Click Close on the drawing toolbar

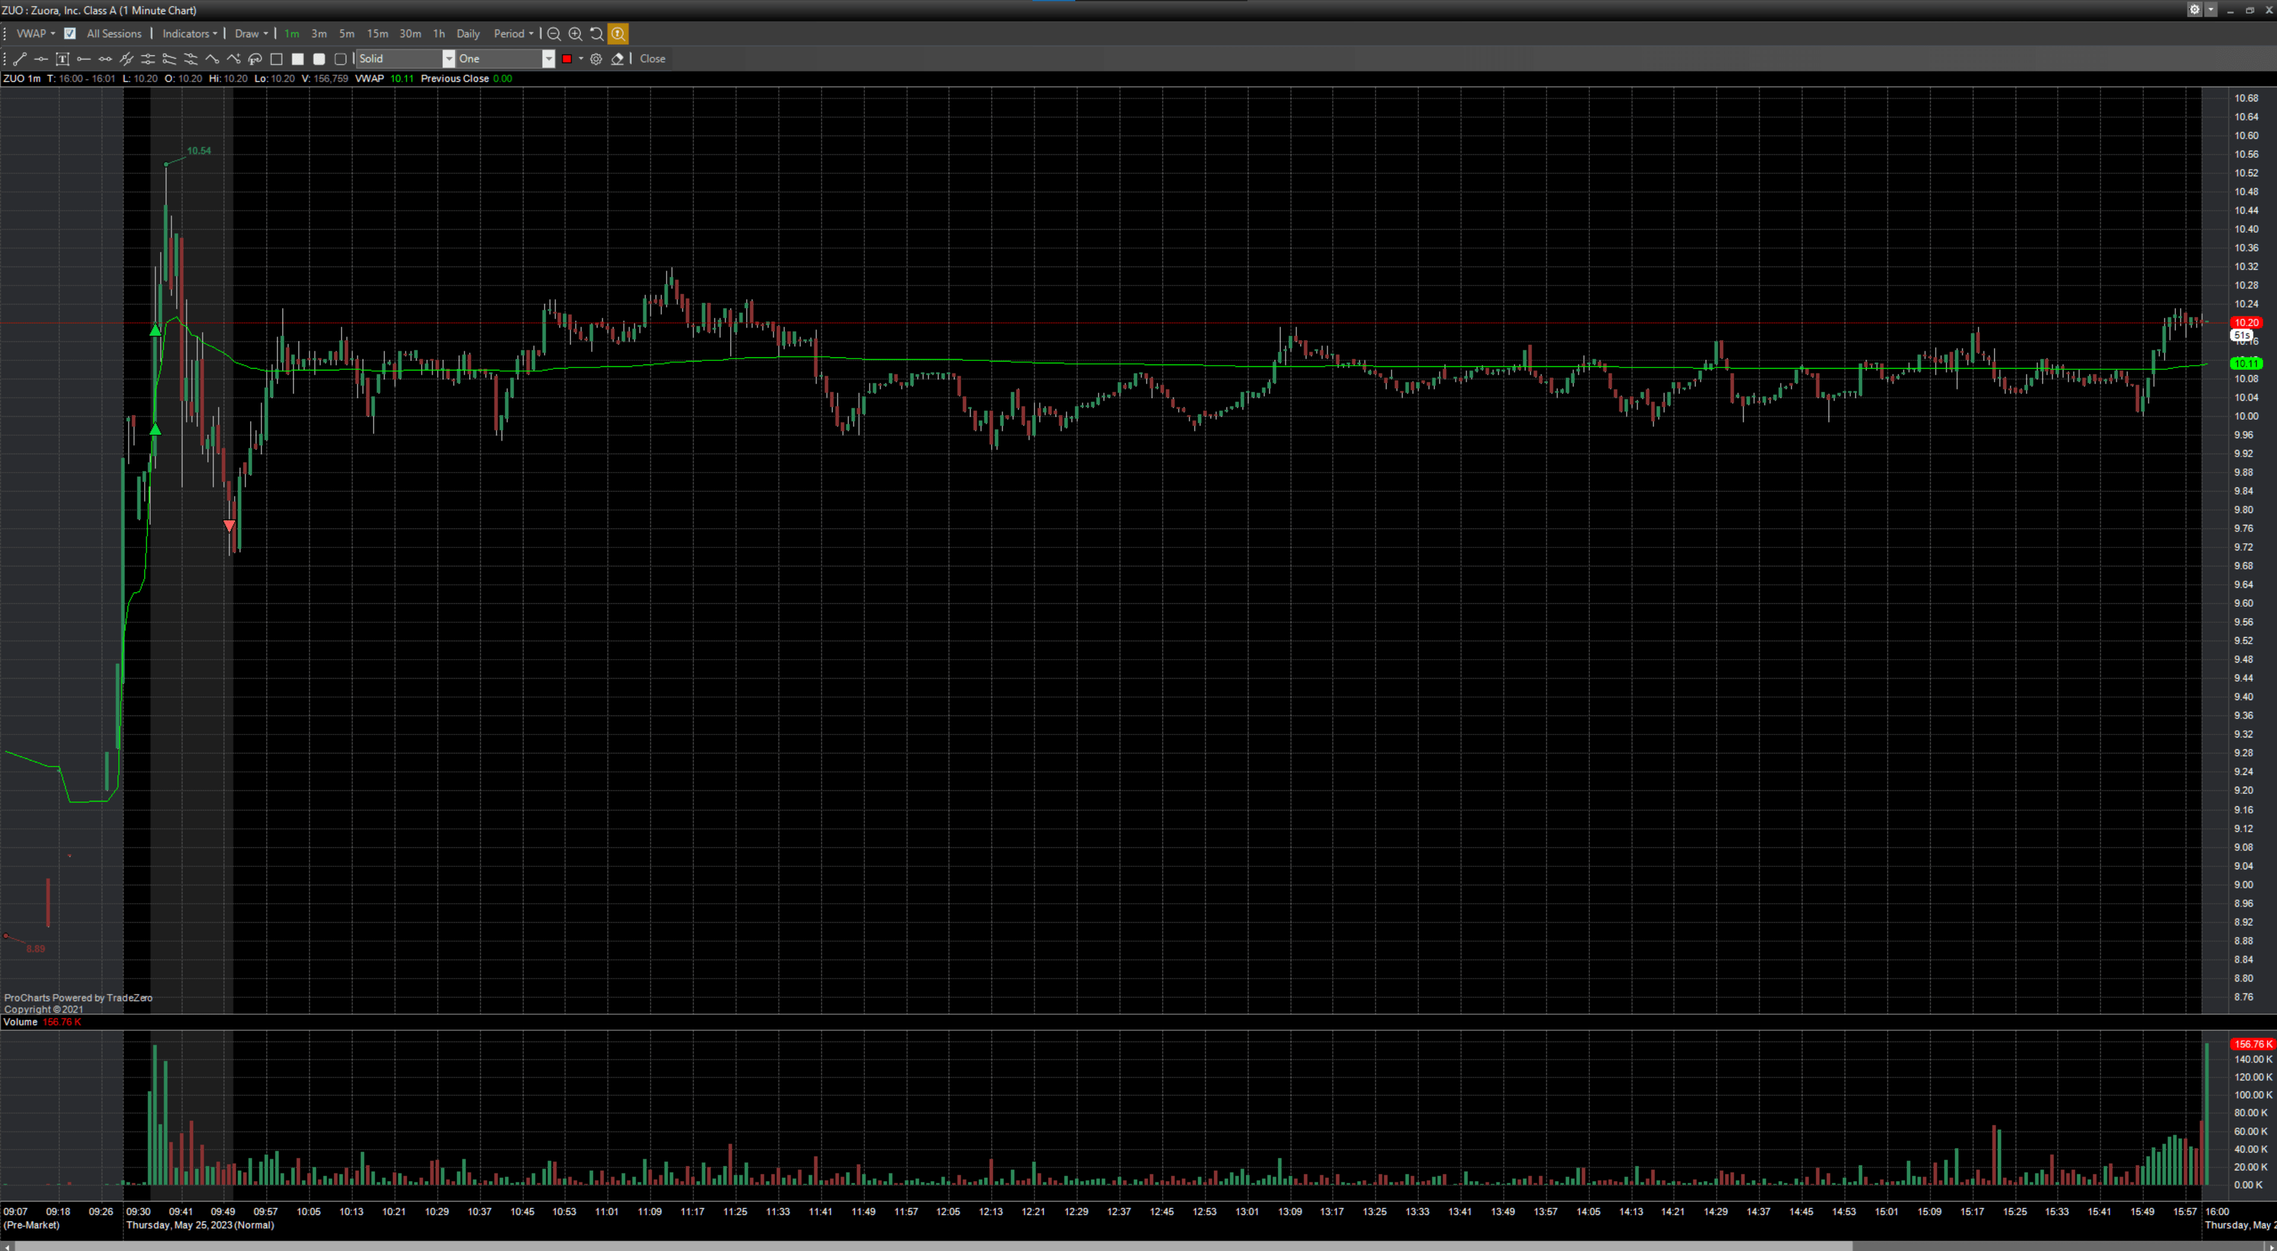click(x=653, y=59)
